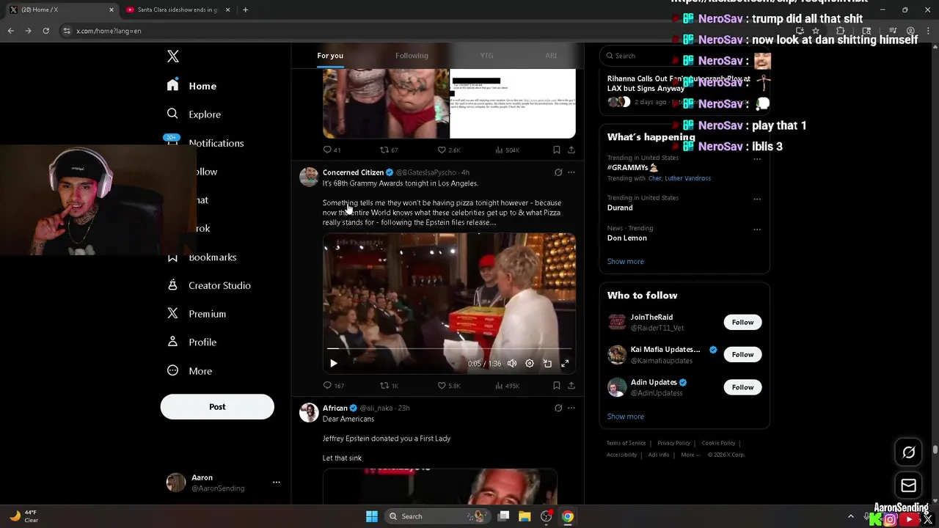Click the X logo in the sidebar
This screenshot has height=528, width=939.
coord(173,56)
